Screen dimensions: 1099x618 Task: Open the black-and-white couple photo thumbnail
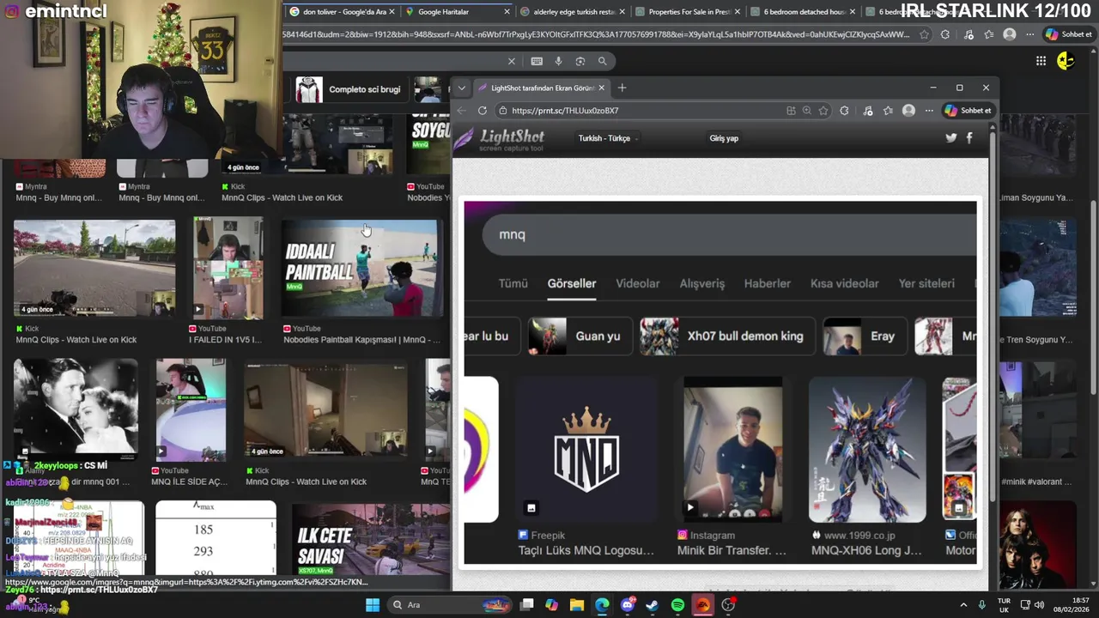(x=76, y=409)
